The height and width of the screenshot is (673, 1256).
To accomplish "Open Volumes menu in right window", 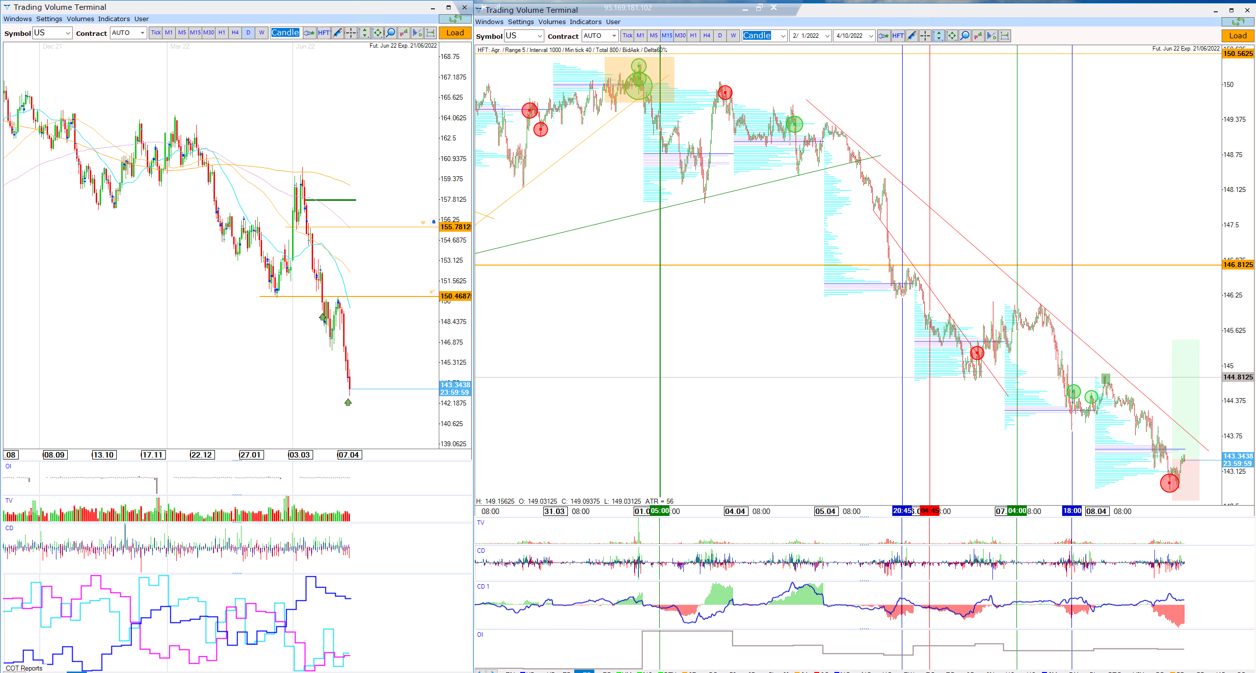I will tap(552, 22).
